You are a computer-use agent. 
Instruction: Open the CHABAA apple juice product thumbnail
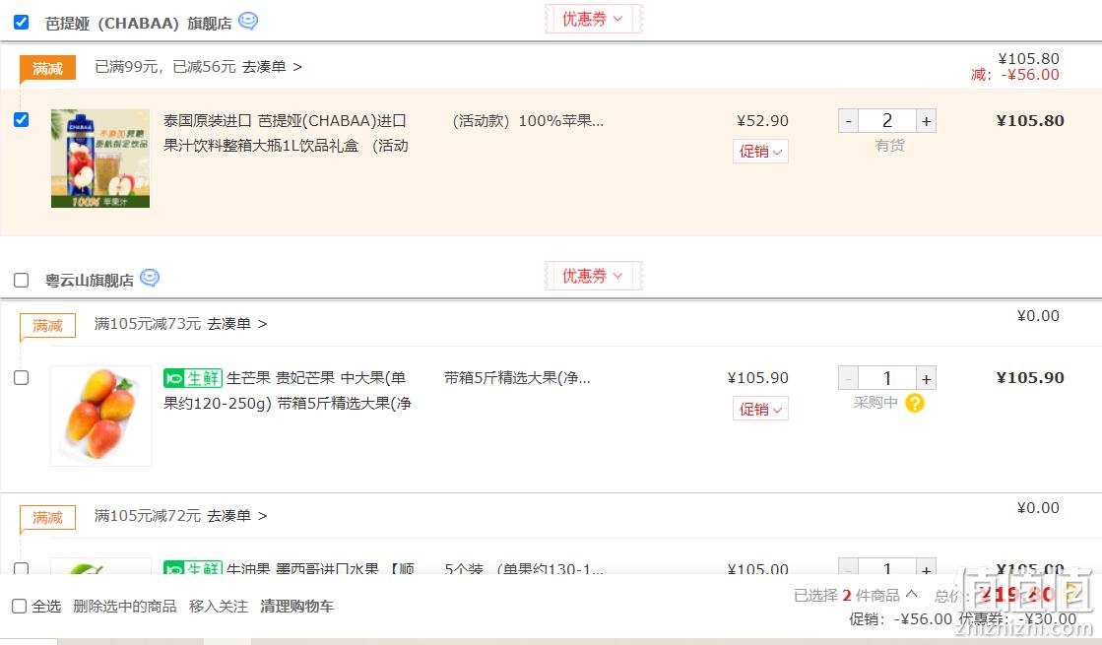click(100, 159)
